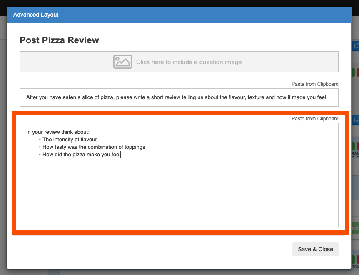Click upper Paste from Clipboard link
Viewport: 359px width, 275px height.
click(315, 84)
